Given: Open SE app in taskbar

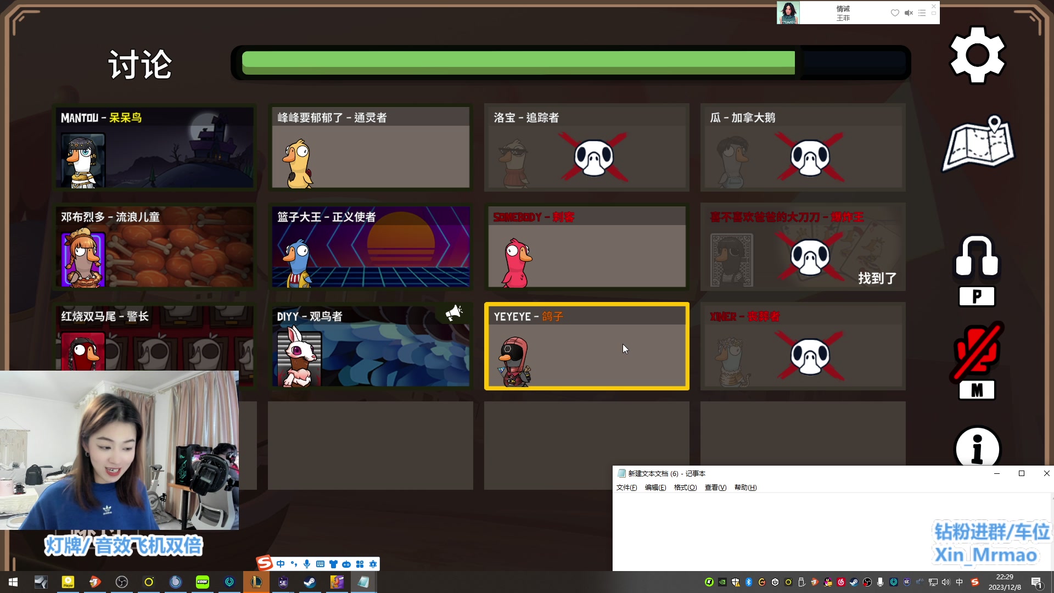Looking at the screenshot, I should point(283,582).
